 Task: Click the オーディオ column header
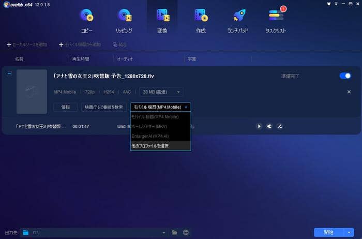coord(125,59)
